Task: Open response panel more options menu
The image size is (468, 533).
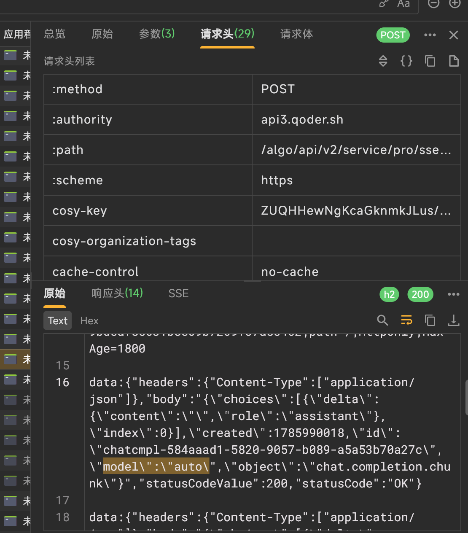Action: [x=454, y=294]
